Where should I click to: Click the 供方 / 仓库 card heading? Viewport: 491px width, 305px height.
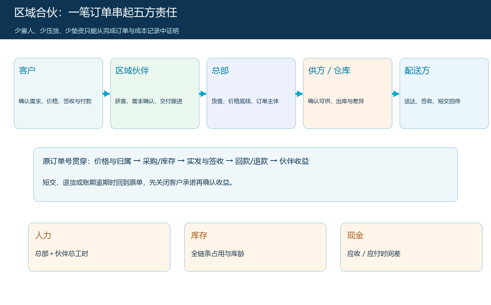point(329,70)
